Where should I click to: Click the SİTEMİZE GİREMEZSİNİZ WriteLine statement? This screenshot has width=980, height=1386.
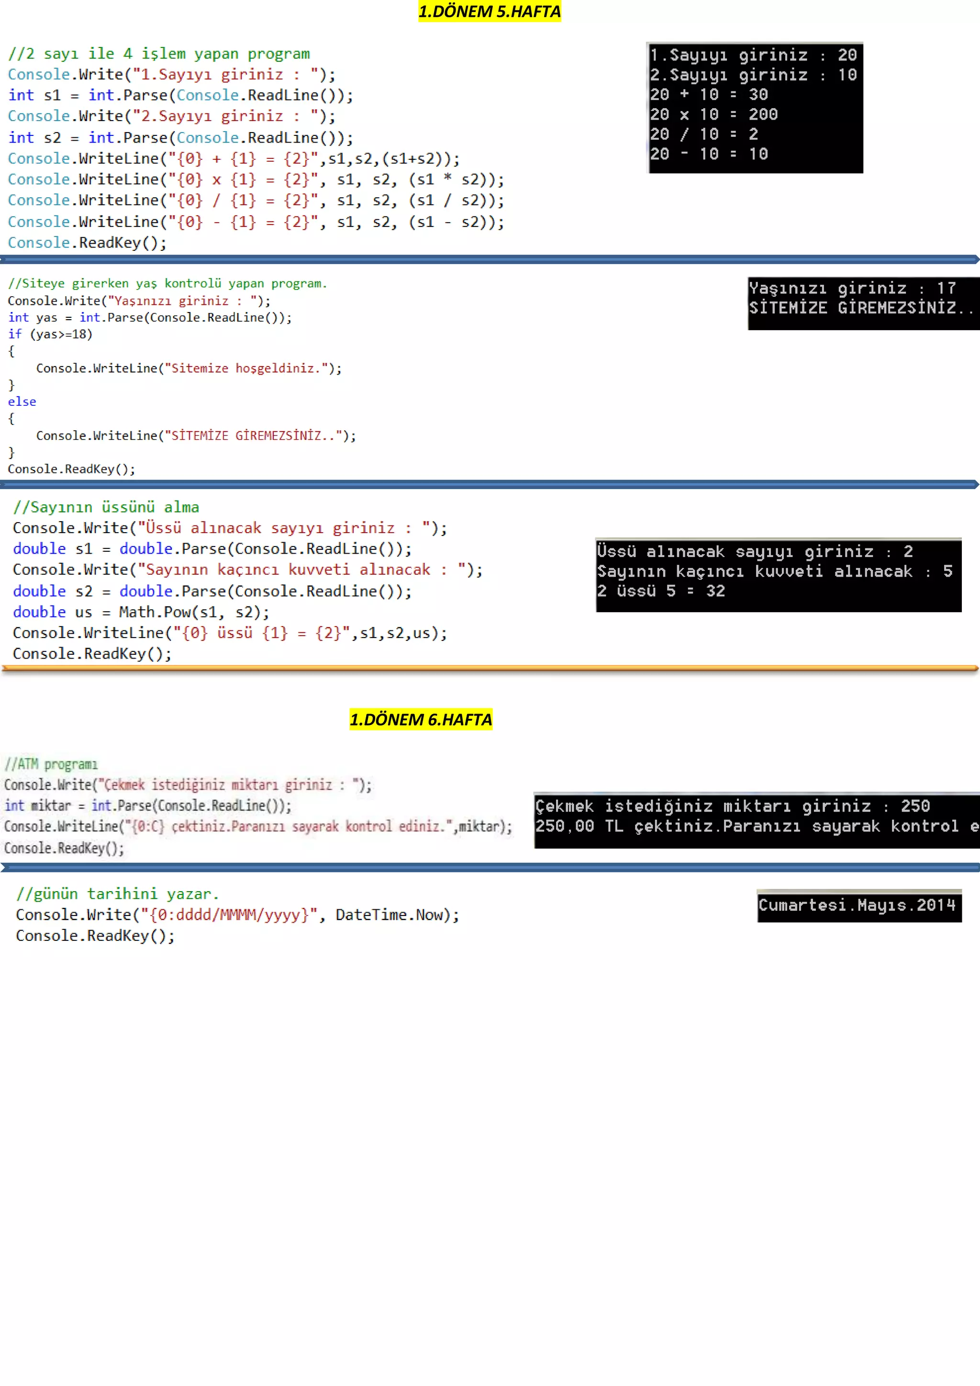(196, 435)
